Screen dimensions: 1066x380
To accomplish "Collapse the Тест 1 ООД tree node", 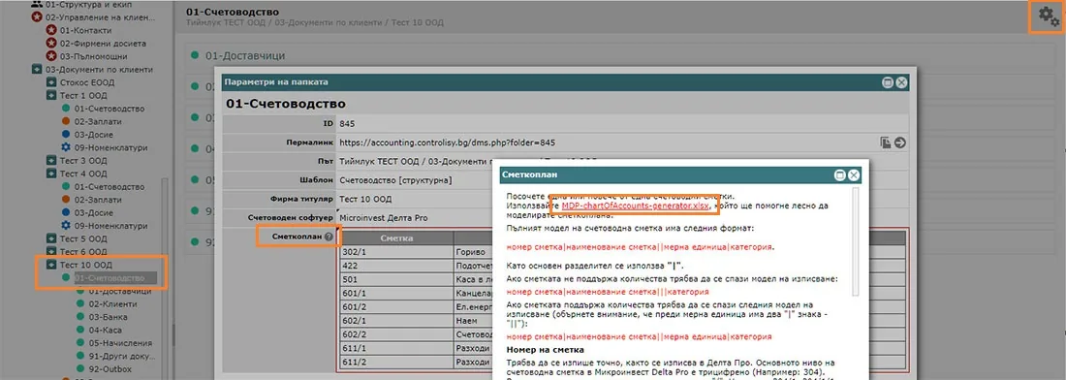I will point(51,96).
